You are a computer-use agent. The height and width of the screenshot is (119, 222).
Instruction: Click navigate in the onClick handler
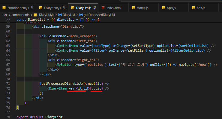[x=187, y=65]
